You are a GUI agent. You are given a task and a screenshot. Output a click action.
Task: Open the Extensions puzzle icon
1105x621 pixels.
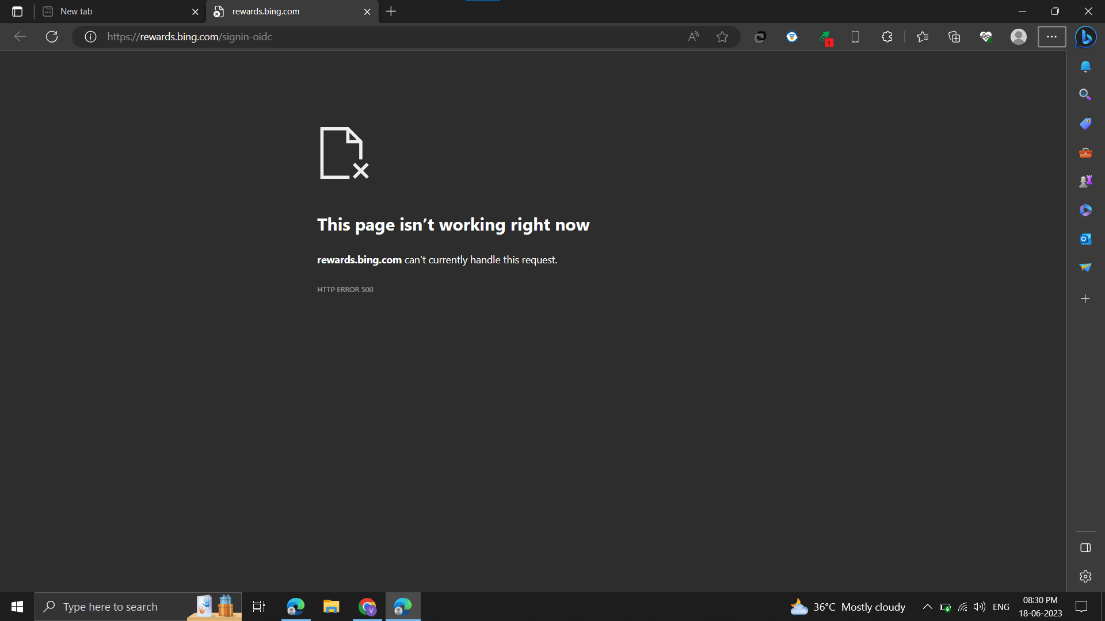click(887, 37)
